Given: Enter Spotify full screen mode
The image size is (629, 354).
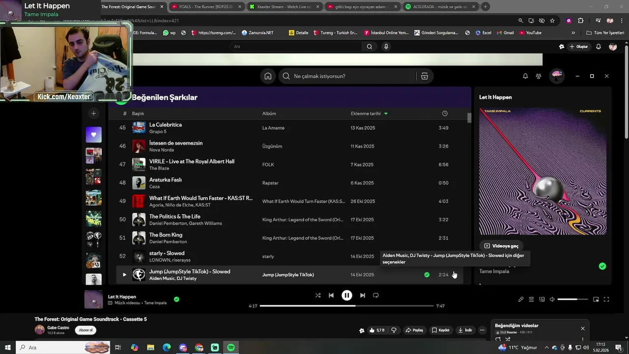Looking at the screenshot, I should tap(606, 299).
